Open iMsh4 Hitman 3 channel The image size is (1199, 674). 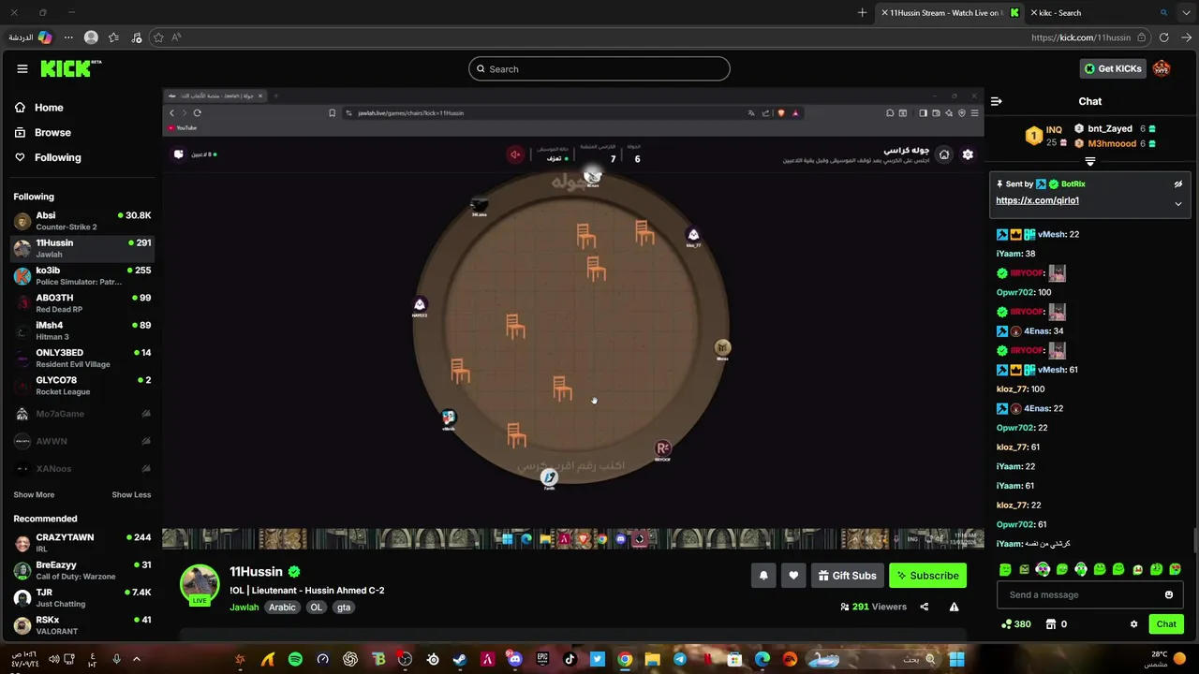tap(81, 330)
